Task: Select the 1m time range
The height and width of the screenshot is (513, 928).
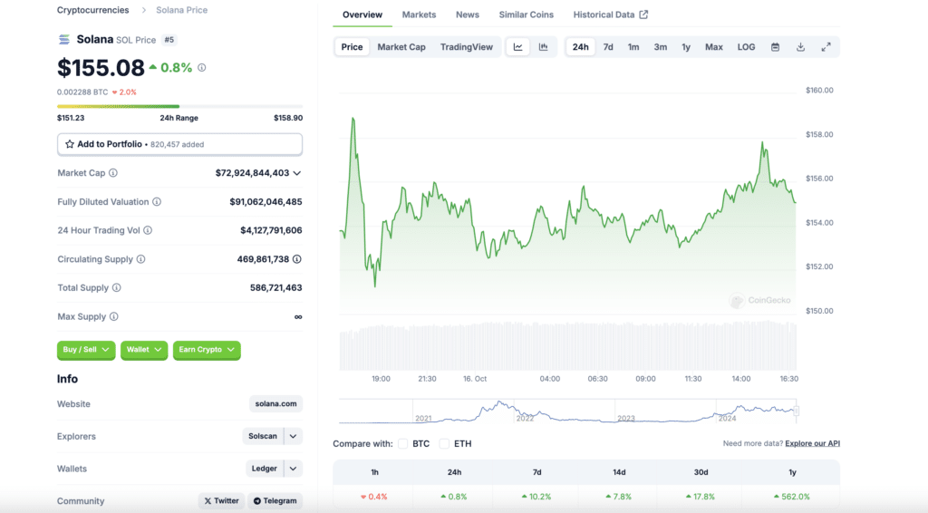Action: tap(633, 47)
